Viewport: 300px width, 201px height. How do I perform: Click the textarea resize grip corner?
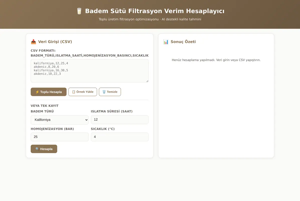(x=147, y=81)
